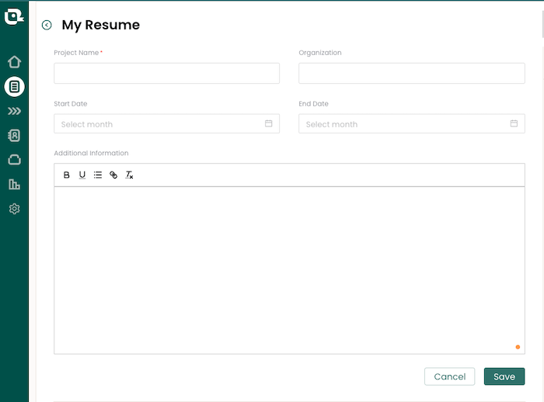Image resolution: width=544 pixels, height=402 pixels.
Task: Click the Project Name label
Action: 76,53
